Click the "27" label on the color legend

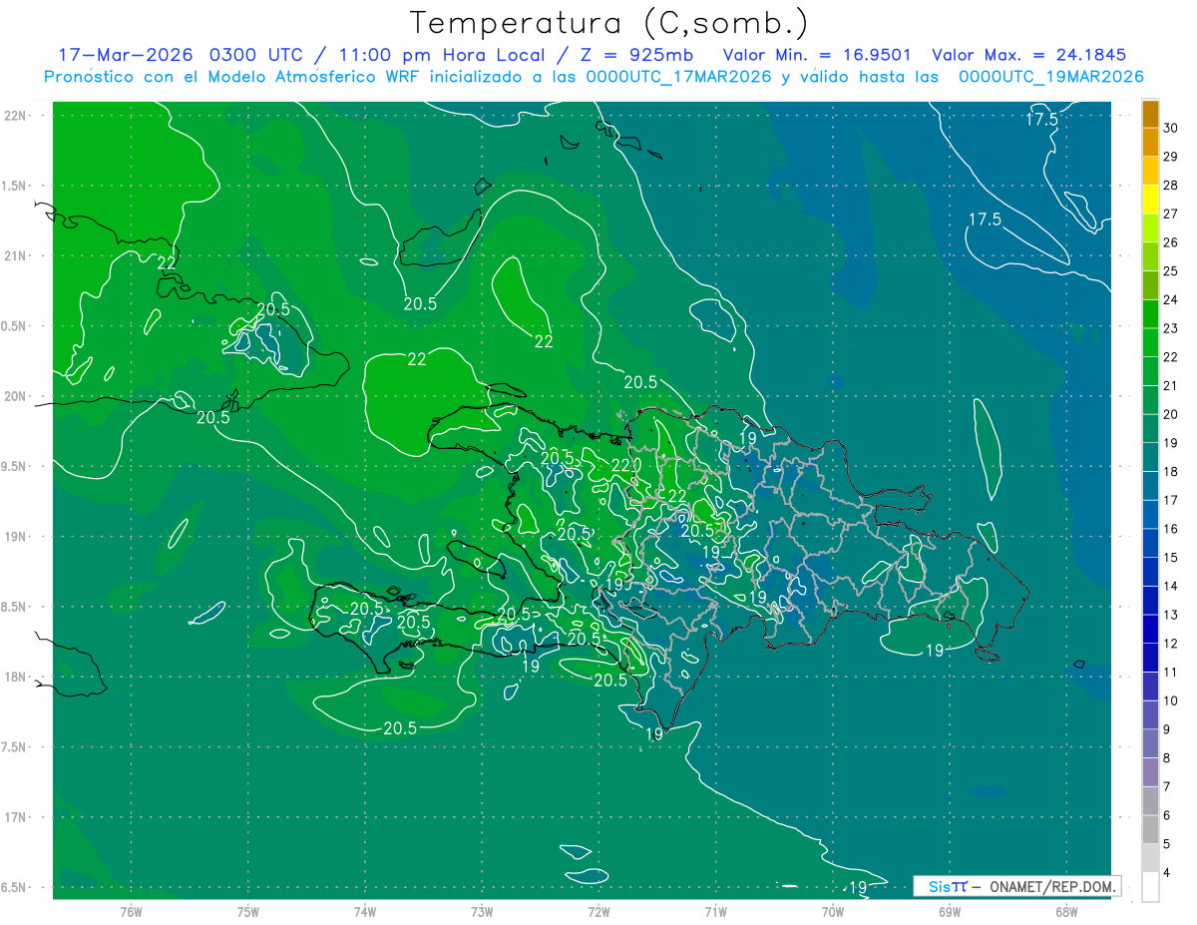tap(1171, 214)
